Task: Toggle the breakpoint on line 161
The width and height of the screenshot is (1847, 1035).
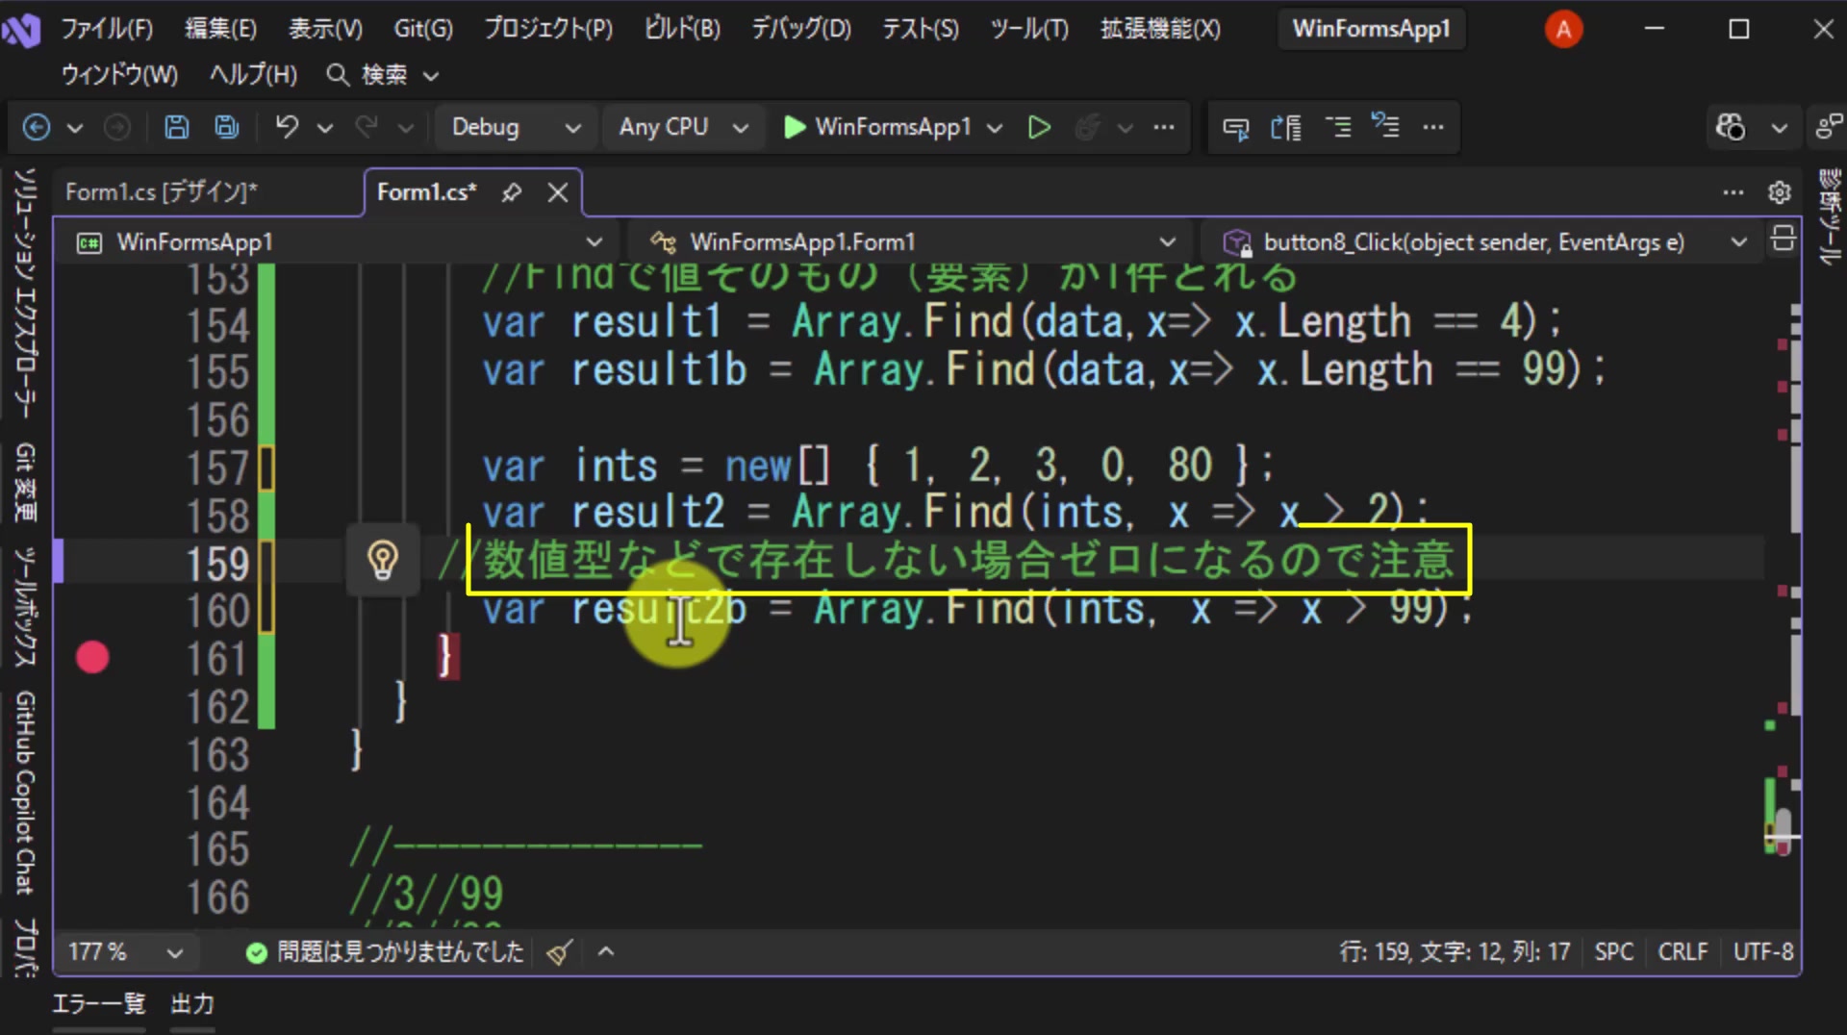Action: pyautogui.click(x=92, y=658)
